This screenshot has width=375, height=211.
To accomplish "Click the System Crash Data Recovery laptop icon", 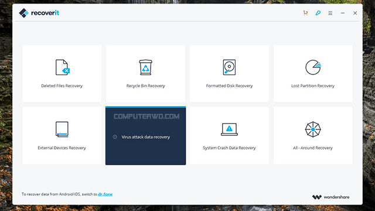I will pos(229,129).
